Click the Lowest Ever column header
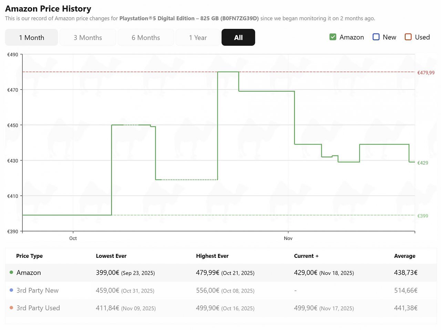This screenshot has height=330, width=441. [x=111, y=256]
